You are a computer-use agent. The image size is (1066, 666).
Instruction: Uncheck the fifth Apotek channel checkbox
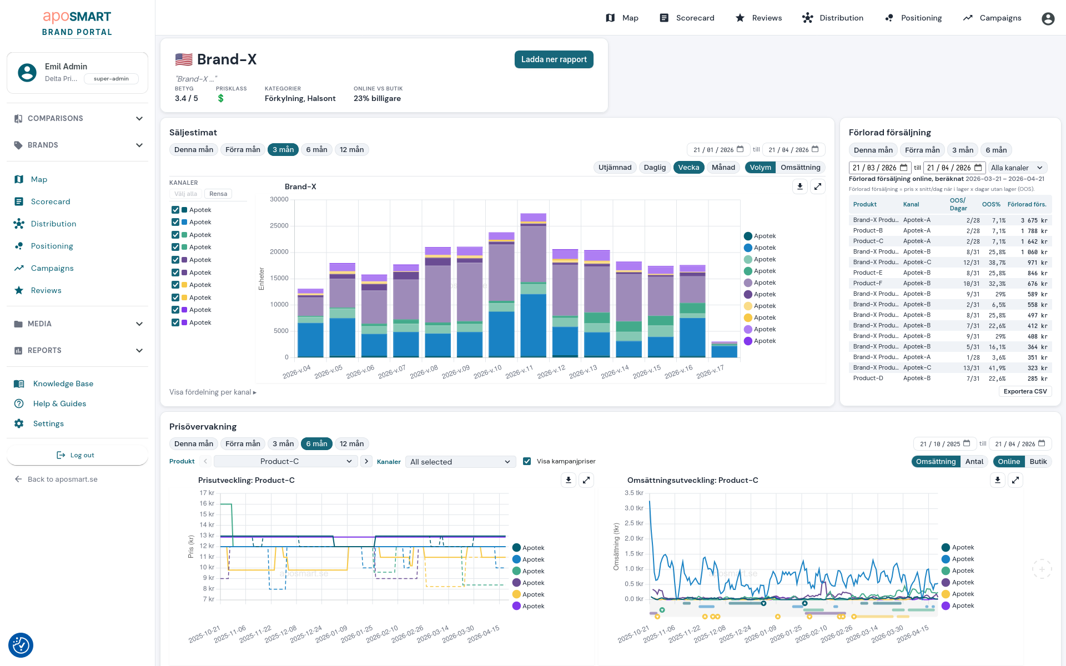tap(175, 260)
